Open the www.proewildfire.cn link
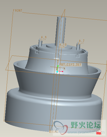The height and width of the screenshot is (137, 107). click(86, 132)
